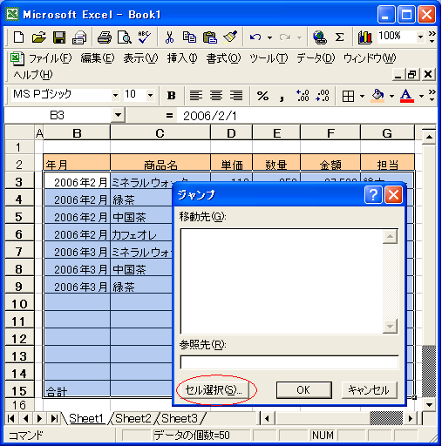Click キャンセル in the ジャンプ dialog
This screenshot has width=442, height=446.
[369, 390]
